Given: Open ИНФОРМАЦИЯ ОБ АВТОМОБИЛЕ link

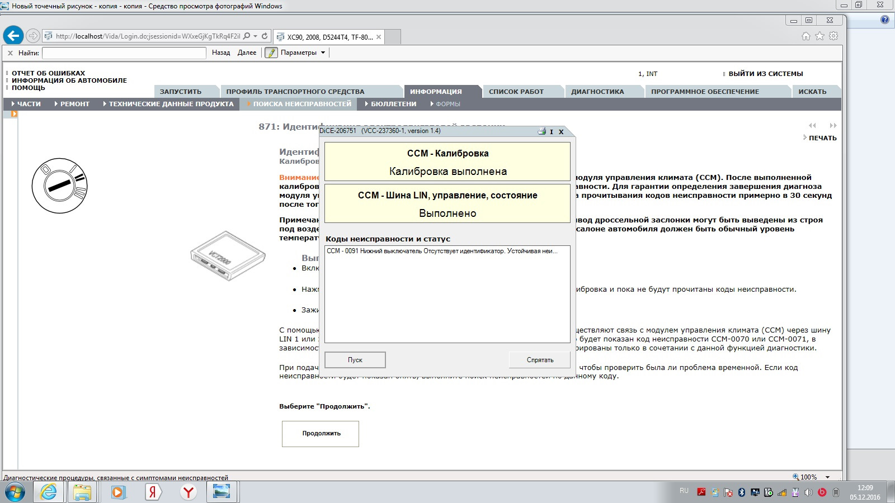Looking at the screenshot, I should coord(69,80).
